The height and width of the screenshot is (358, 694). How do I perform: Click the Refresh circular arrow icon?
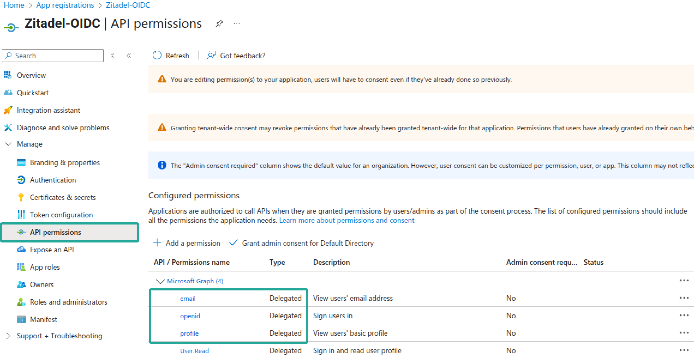tap(157, 55)
